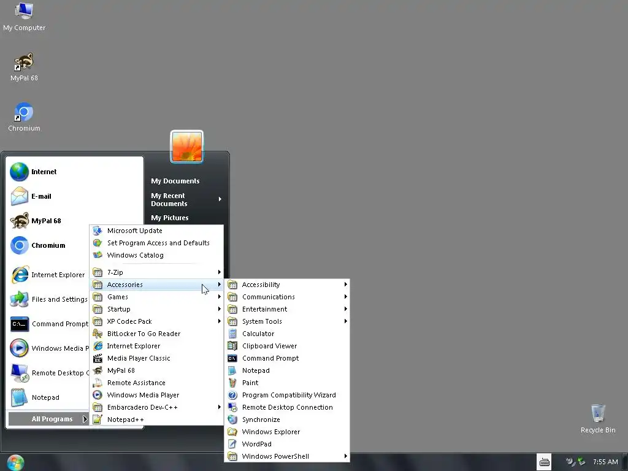Expand the XP Codec Pack folder
The width and height of the screenshot is (628, 471).
[x=156, y=321]
